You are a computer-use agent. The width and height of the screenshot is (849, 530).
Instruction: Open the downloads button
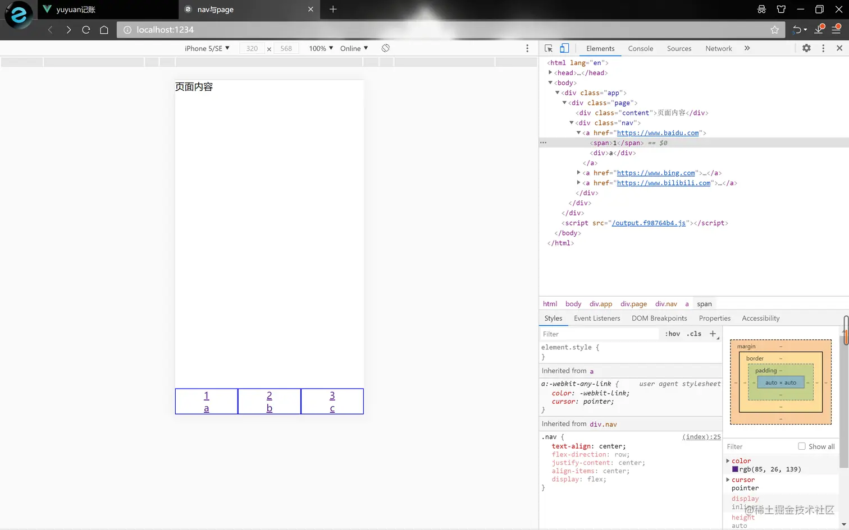coord(819,29)
